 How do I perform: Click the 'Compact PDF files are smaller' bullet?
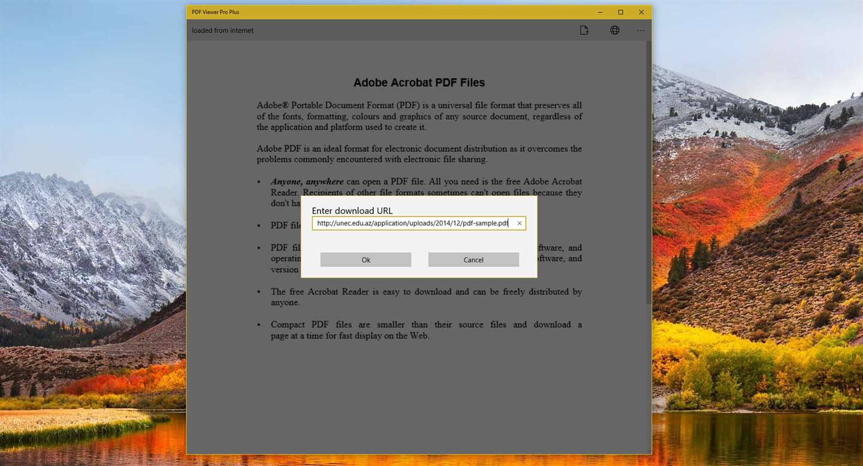click(x=426, y=330)
